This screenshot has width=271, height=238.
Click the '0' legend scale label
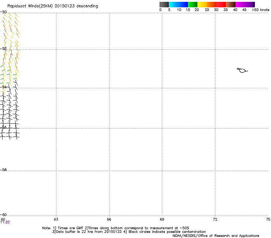(160, 10)
